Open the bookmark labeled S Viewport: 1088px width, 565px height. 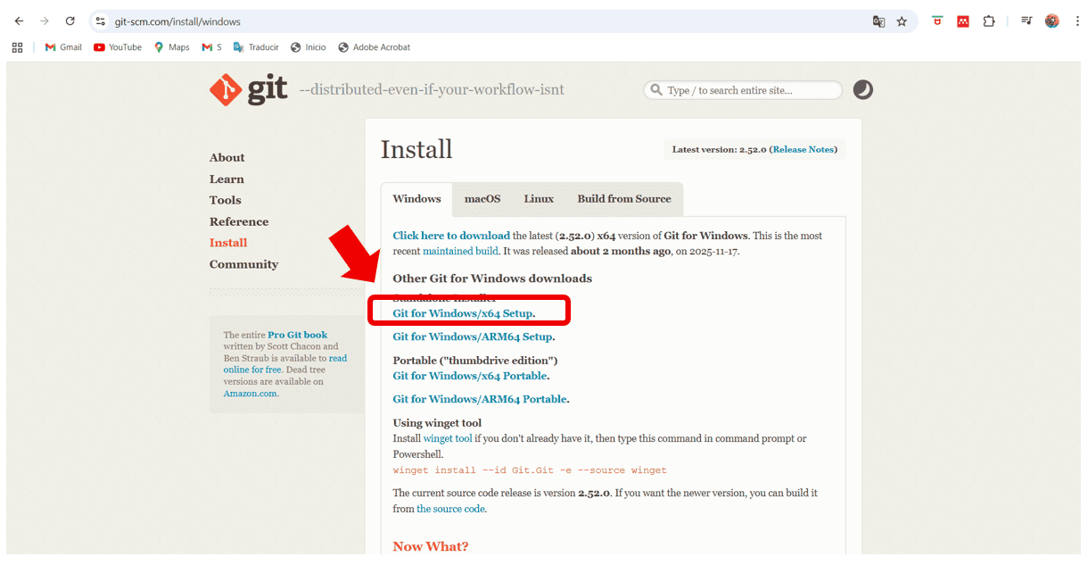pyautogui.click(x=212, y=47)
